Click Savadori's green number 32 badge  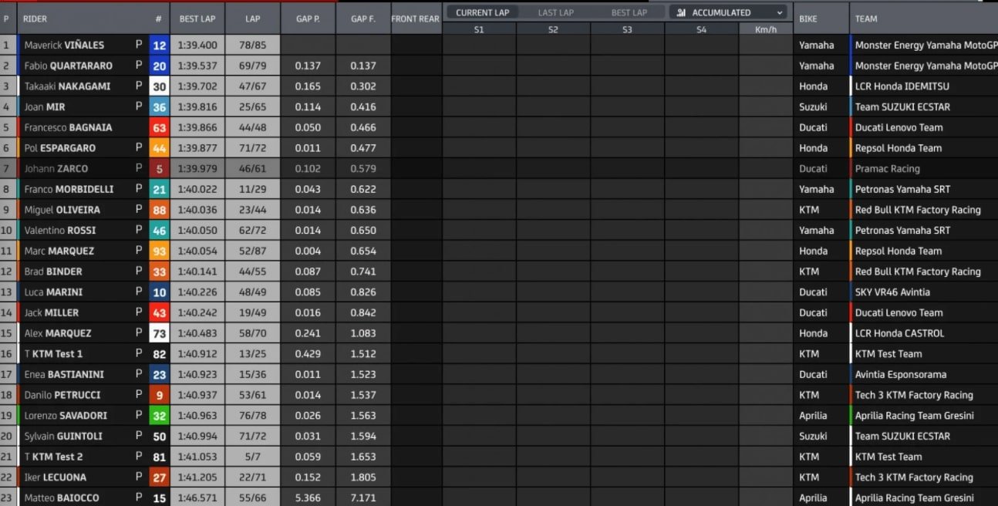pyautogui.click(x=159, y=416)
